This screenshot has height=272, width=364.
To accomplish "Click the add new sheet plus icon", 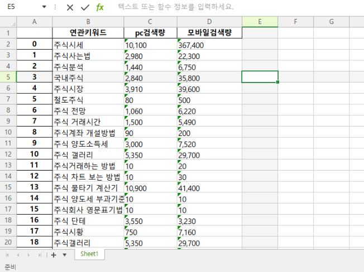I will (54, 255).
